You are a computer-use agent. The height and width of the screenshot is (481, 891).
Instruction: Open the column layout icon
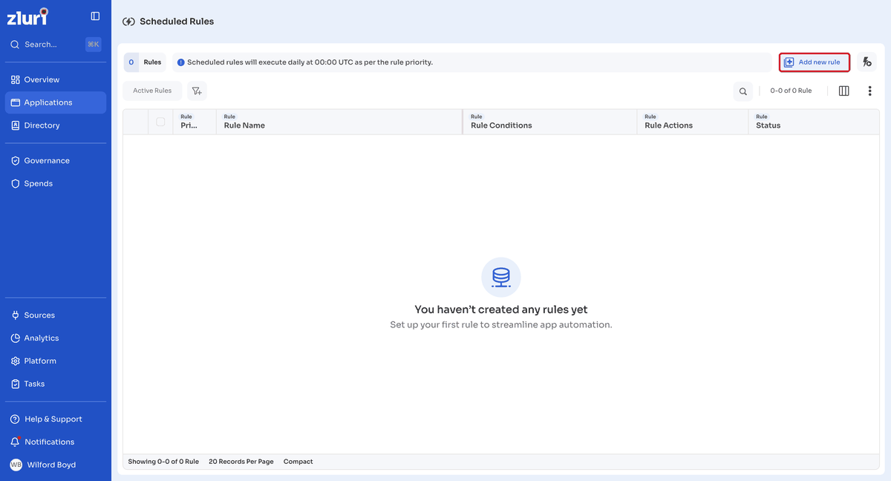click(843, 91)
